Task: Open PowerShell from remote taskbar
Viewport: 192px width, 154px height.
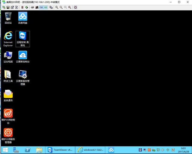Action: [28, 150]
